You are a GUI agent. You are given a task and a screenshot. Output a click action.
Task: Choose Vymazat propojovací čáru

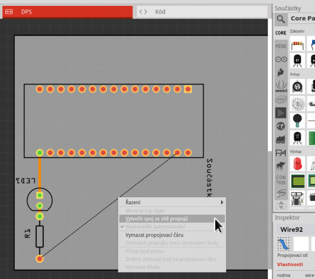172,235
